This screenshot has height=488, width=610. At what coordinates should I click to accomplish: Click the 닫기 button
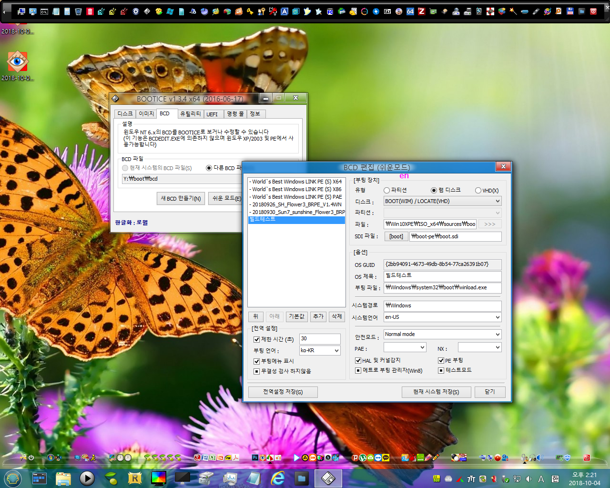490,392
